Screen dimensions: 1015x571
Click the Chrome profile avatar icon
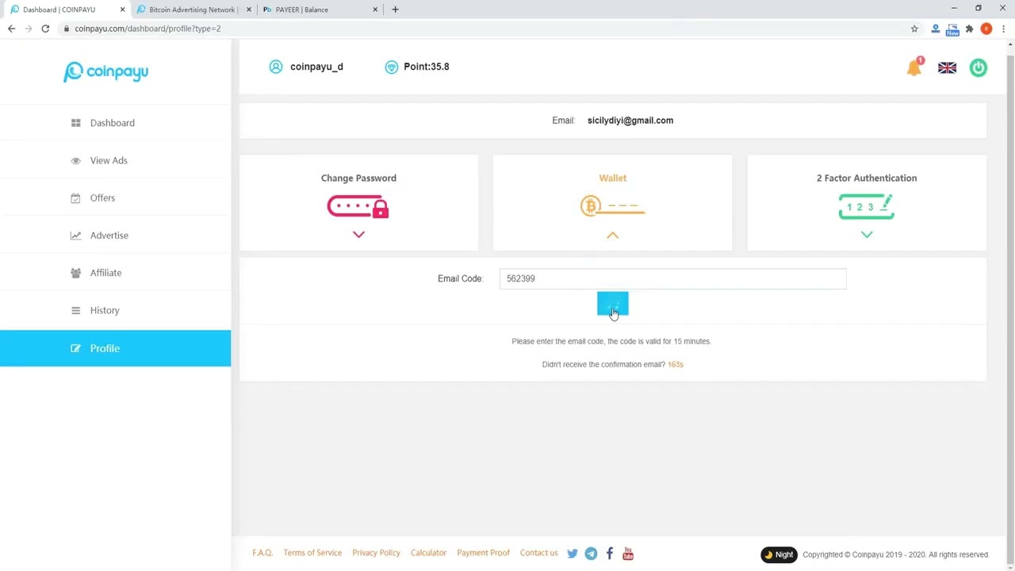coord(986,29)
